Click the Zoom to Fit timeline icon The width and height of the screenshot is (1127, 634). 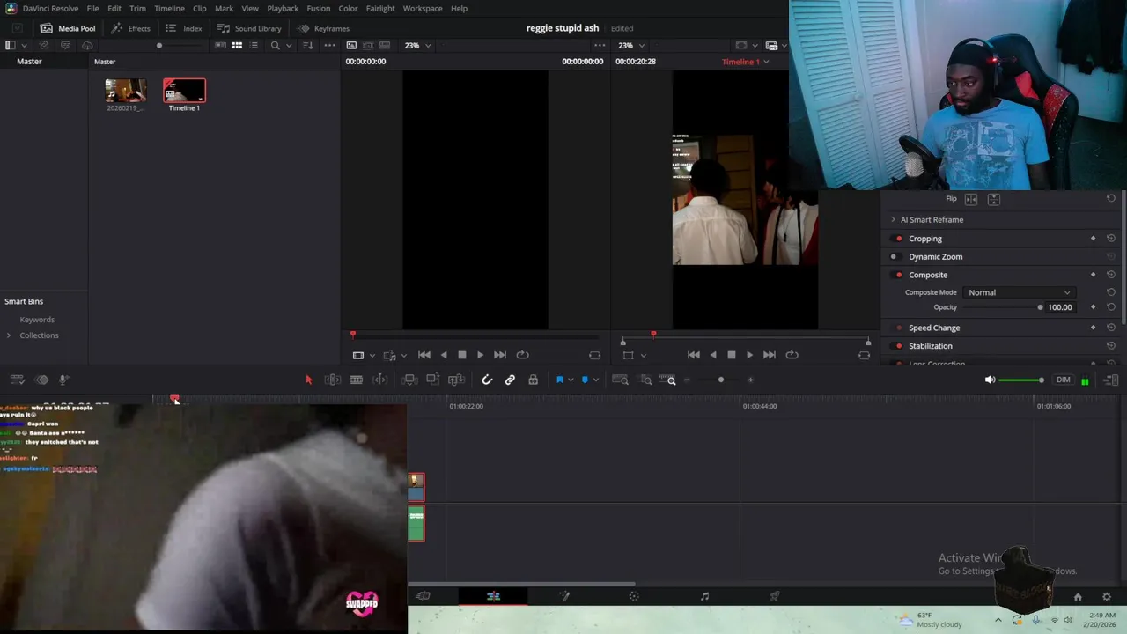coord(620,380)
